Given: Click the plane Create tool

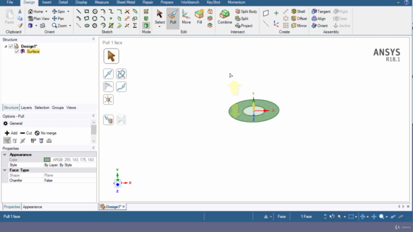Looking at the screenshot, I should point(266,13).
